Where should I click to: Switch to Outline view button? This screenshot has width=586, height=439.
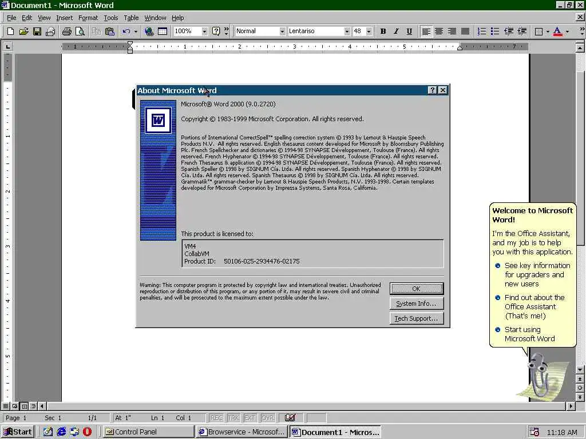[x=34, y=406]
